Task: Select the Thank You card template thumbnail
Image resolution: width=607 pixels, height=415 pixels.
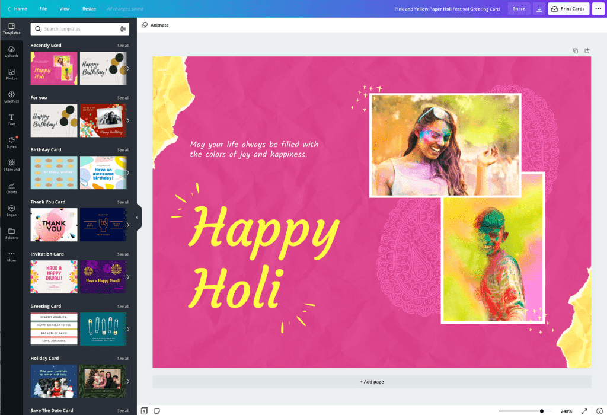Action: click(x=53, y=225)
